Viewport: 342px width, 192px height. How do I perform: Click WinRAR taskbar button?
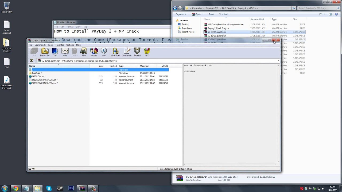click(82, 189)
